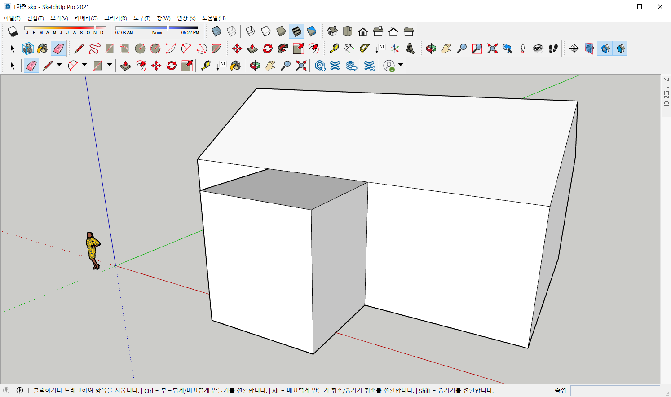The height and width of the screenshot is (397, 671).
Task: Open the 파일(F) menu
Action: coord(12,18)
